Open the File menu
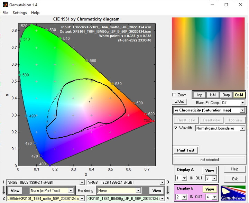Viewport: 249px width, 203px height. pyautogui.click(x=6, y=13)
